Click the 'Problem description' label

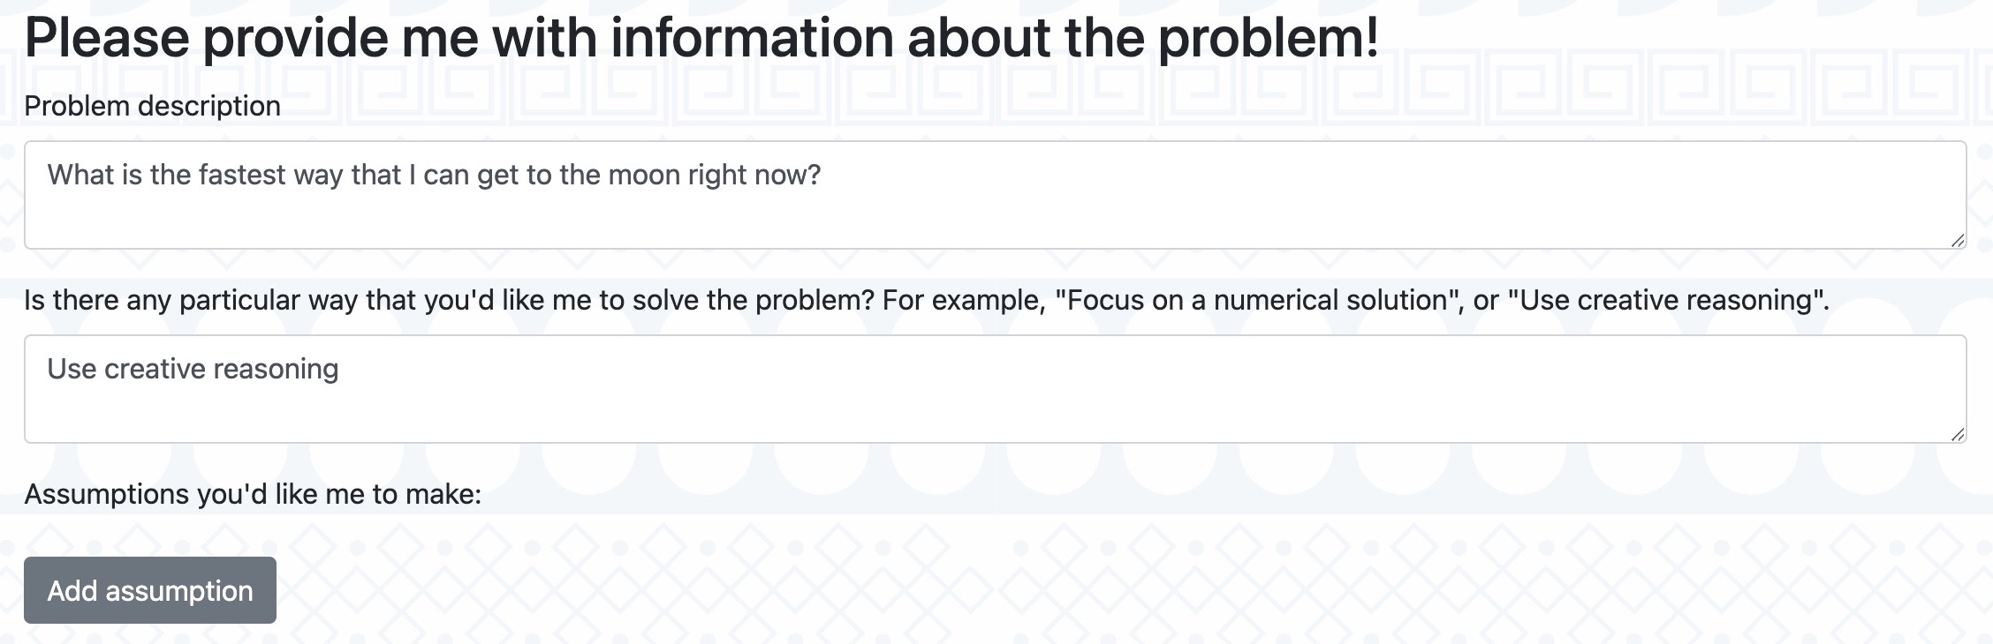pyautogui.click(x=152, y=106)
